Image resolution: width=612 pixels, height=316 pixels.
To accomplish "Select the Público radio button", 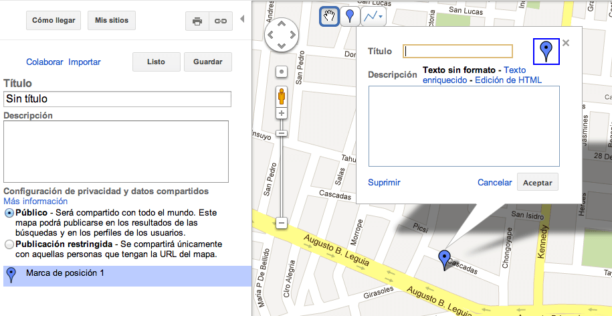I will tap(9, 214).
